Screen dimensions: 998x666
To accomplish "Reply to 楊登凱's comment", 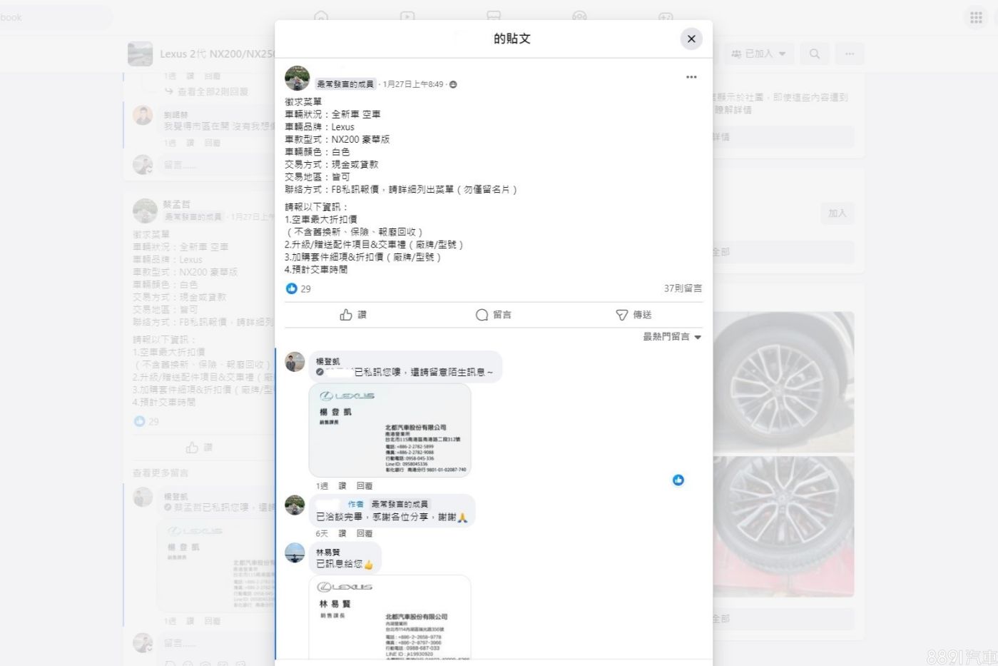I will coord(364,486).
